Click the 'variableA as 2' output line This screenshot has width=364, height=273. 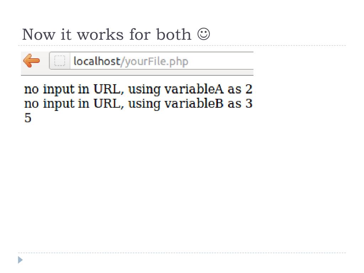pos(138,89)
